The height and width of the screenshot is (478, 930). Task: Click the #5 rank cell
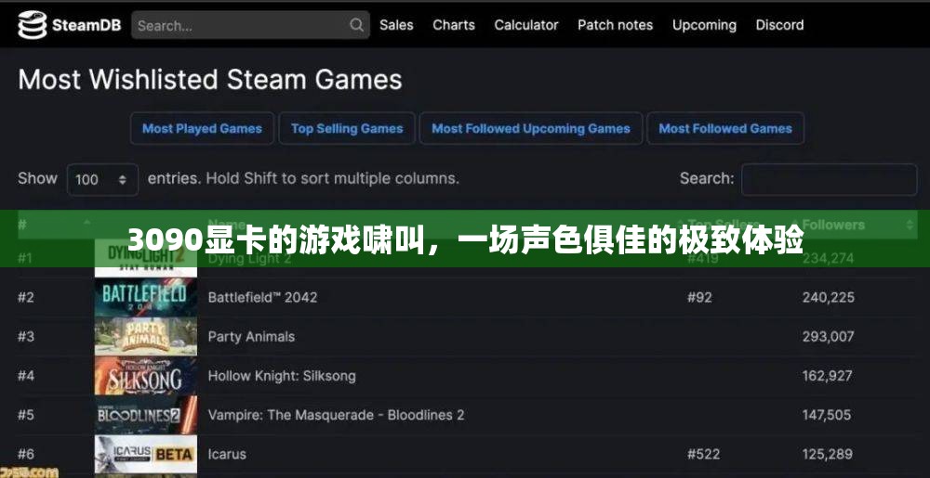coord(25,415)
